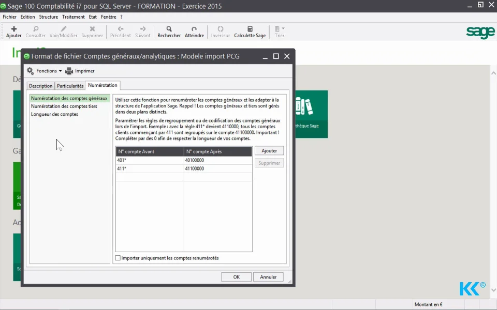Open the Etat menu
Image resolution: width=497 pixels, height=310 pixels.
93,17
